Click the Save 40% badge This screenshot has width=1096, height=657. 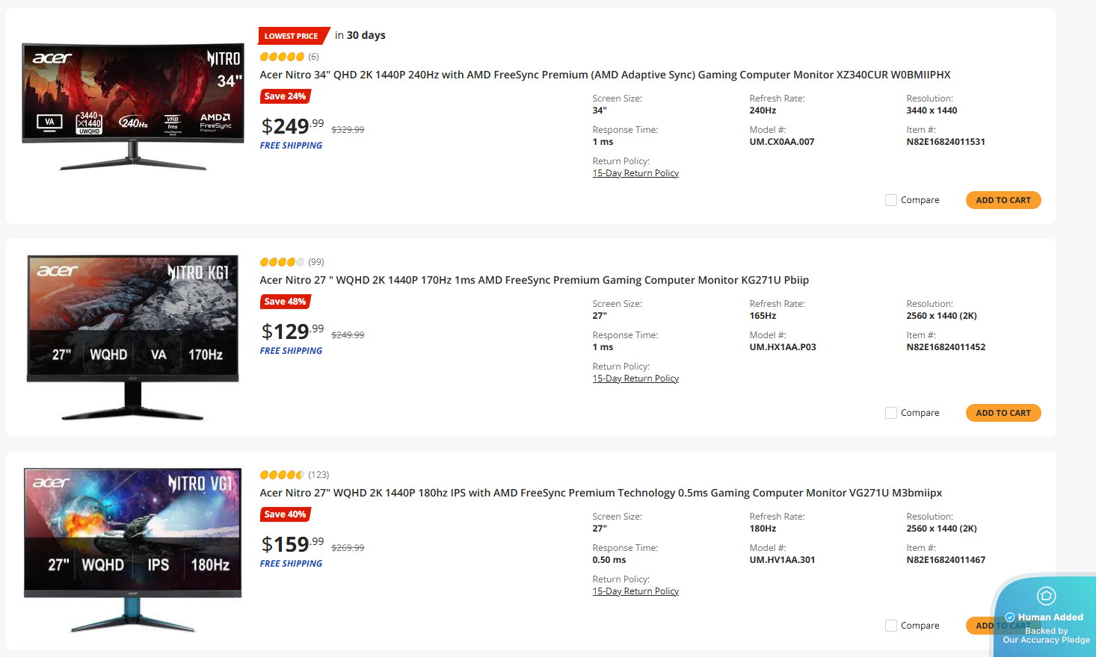tap(285, 514)
